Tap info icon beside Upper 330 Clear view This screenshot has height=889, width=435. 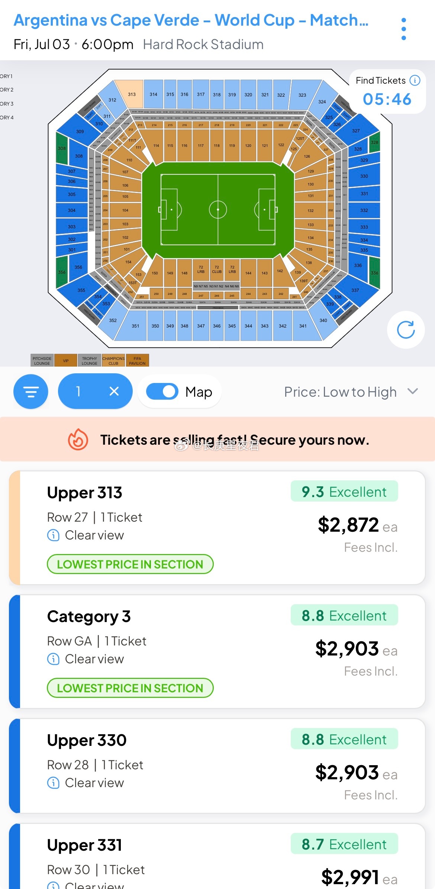pos(53,783)
